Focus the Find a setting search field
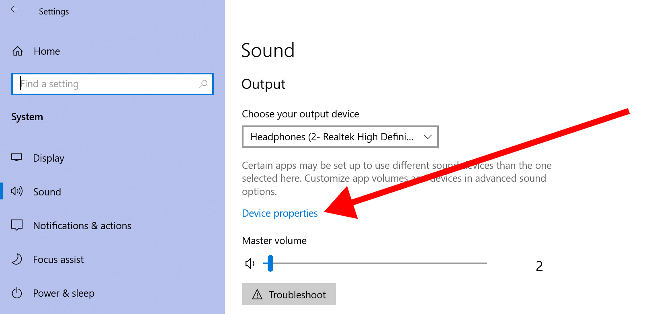This screenshot has height=314, width=651. point(108,84)
